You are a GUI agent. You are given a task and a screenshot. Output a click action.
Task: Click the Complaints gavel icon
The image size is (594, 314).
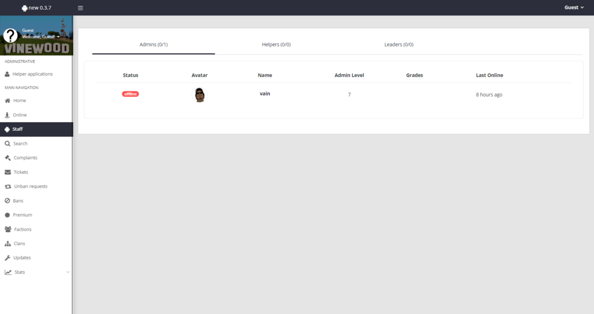click(8, 157)
